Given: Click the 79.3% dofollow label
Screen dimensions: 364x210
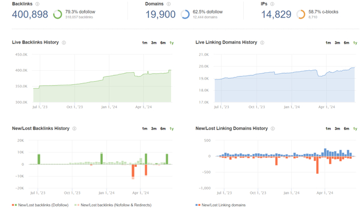Looking at the screenshot, I should tap(80, 12).
